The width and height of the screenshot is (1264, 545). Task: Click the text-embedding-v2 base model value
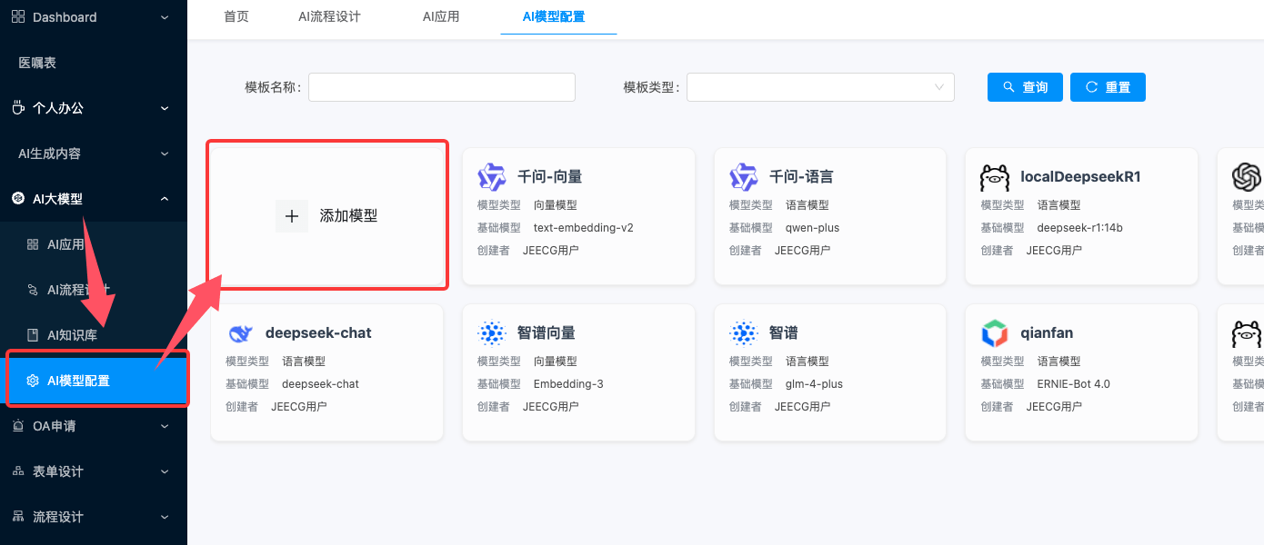point(584,228)
